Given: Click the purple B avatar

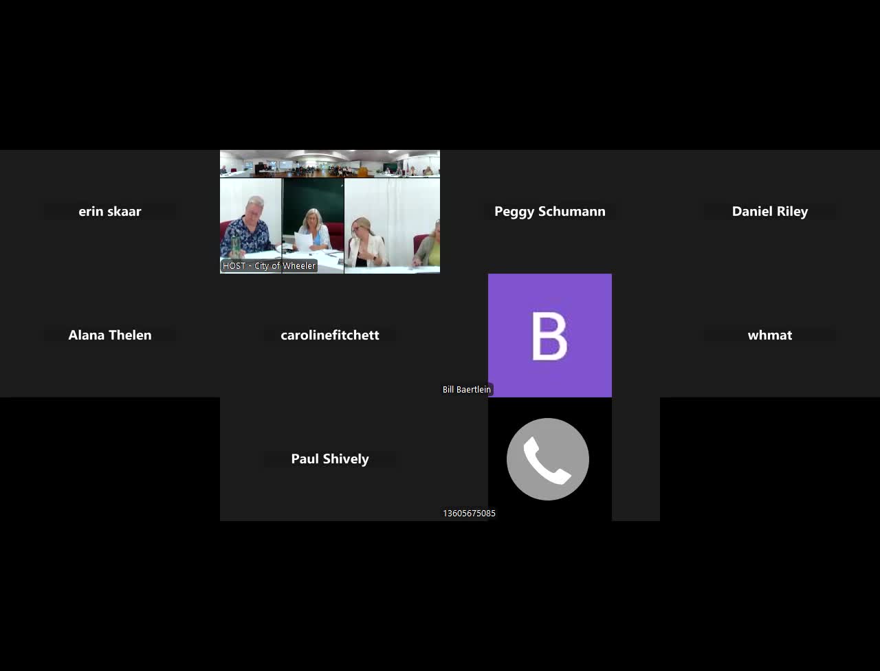Looking at the screenshot, I should point(550,335).
